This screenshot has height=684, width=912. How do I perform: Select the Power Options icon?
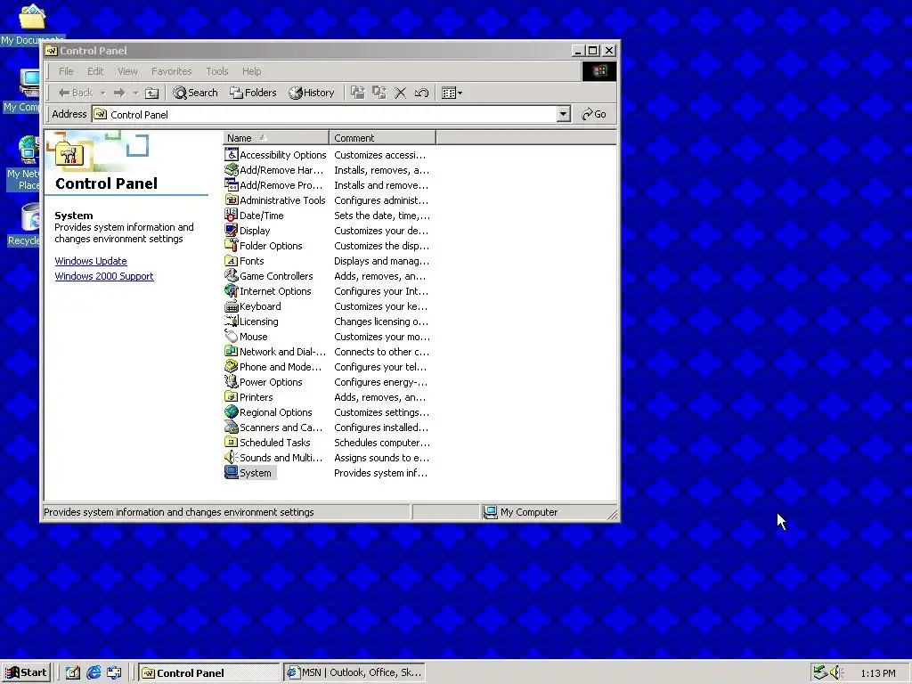pyautogui.click(x=232, y=381)
